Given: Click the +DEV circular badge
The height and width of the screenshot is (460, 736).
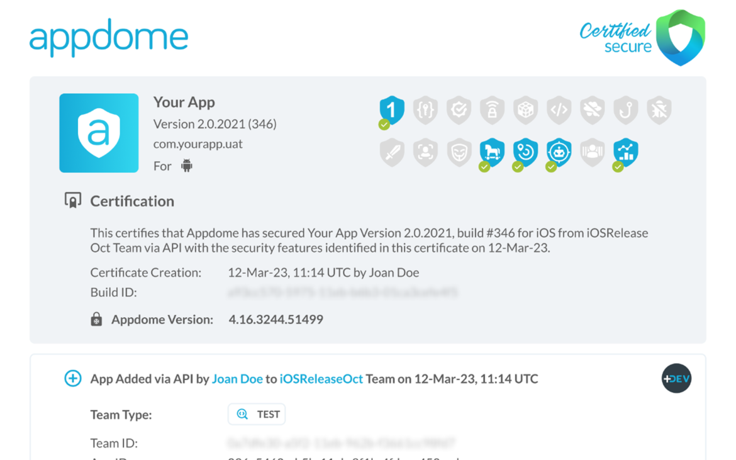Looking at the screenshot, I should tap(676, 378).
